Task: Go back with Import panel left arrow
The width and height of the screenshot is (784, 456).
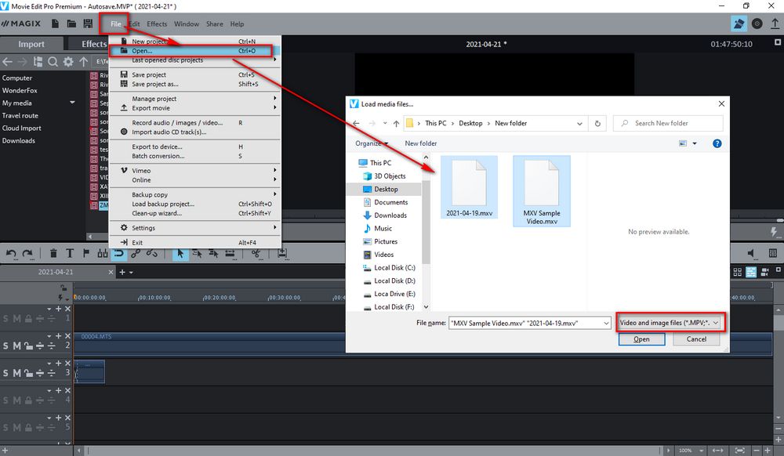Action: pyautogui.click(x=8, y=62)
